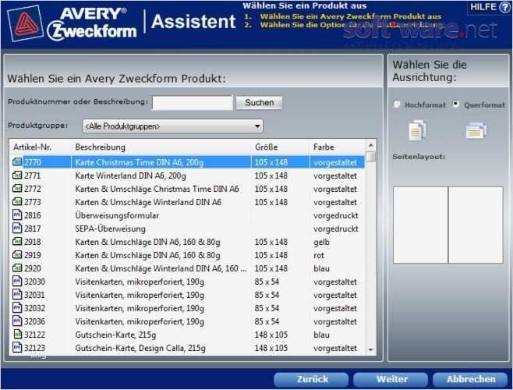Viewport: 513px width, 390px height.
Task: Select the 'Überweisungsformular' row
Action: click(x=188, y=215)
